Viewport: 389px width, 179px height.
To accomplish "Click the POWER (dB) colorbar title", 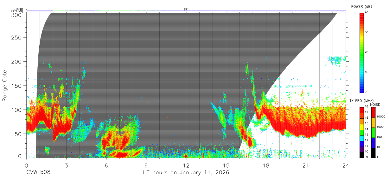I will 361,7.
